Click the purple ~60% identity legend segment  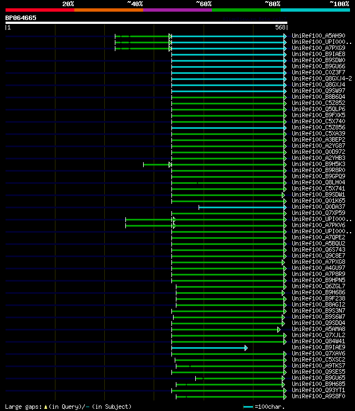(177, 10)
